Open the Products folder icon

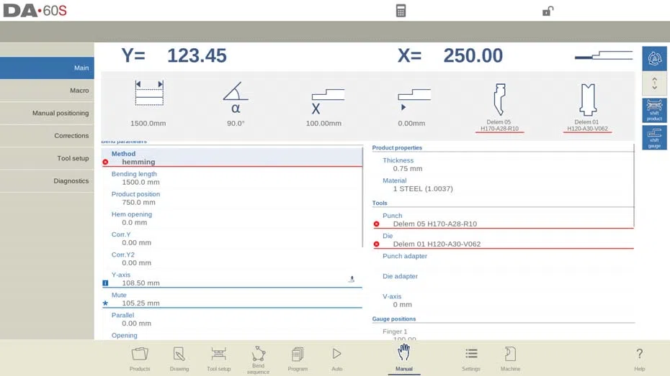pos(140,359)
